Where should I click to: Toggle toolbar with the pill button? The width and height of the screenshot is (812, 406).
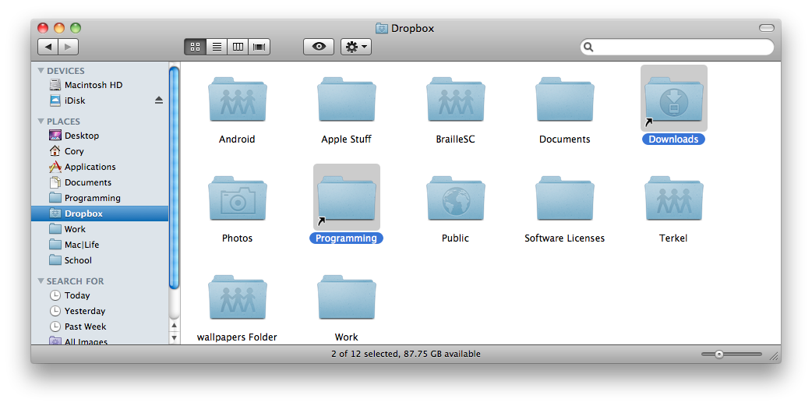click(767, 28)
